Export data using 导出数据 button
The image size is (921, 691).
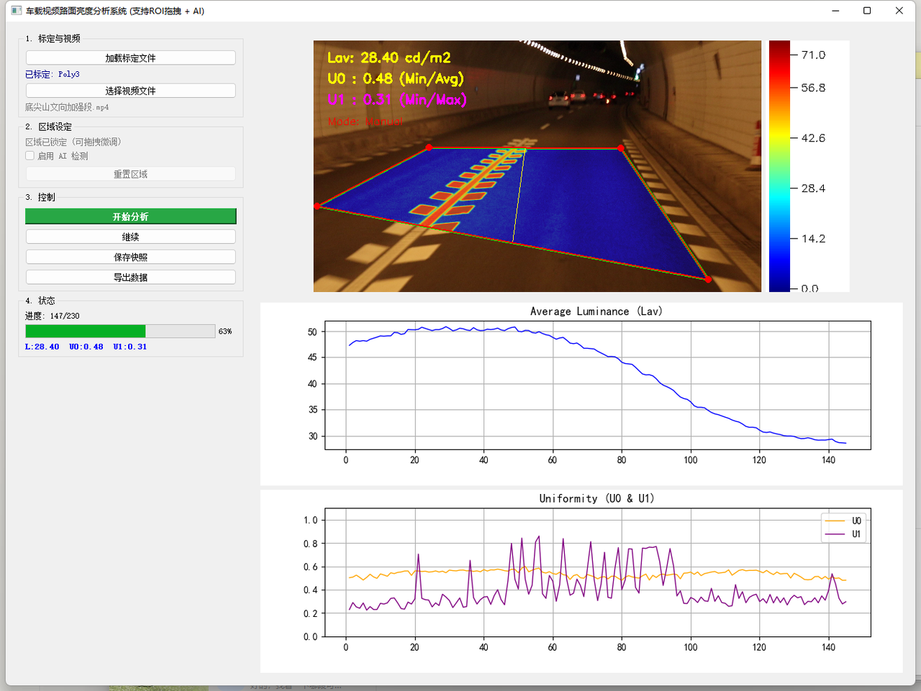click(x=130, y=277)
